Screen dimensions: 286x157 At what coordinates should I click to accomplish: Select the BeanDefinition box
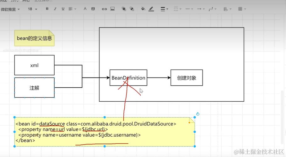(x=128, y=78)
